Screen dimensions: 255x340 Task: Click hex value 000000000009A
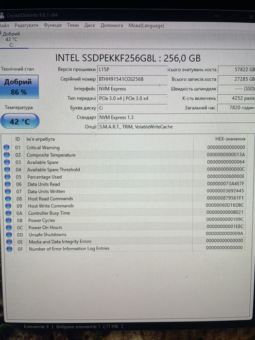click(224, 234)
